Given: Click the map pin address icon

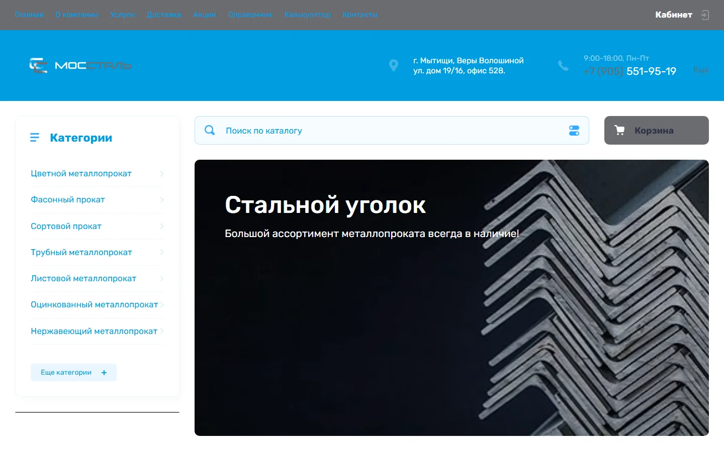Looking at the screenshot, I should point(394,65).
